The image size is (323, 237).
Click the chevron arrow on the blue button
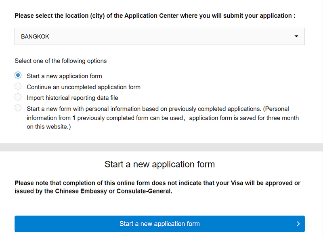tap(298, 224)
